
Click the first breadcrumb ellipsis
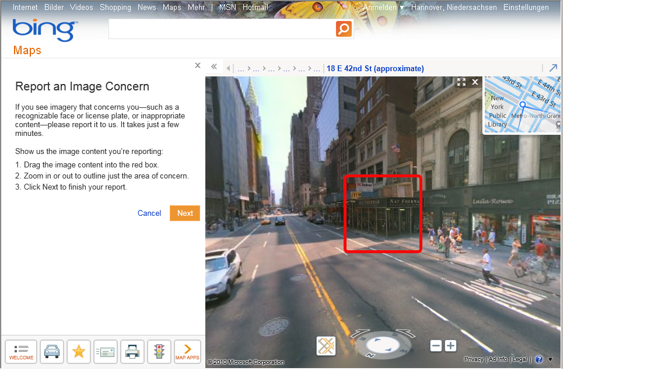pos(241,69)
